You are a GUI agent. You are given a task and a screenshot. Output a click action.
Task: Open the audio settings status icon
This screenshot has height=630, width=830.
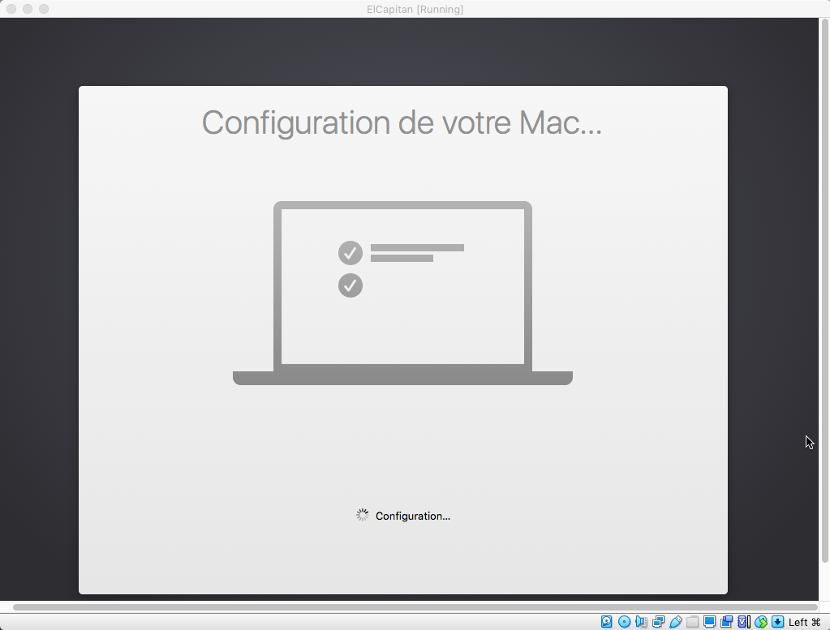click(x=641, y=622)
